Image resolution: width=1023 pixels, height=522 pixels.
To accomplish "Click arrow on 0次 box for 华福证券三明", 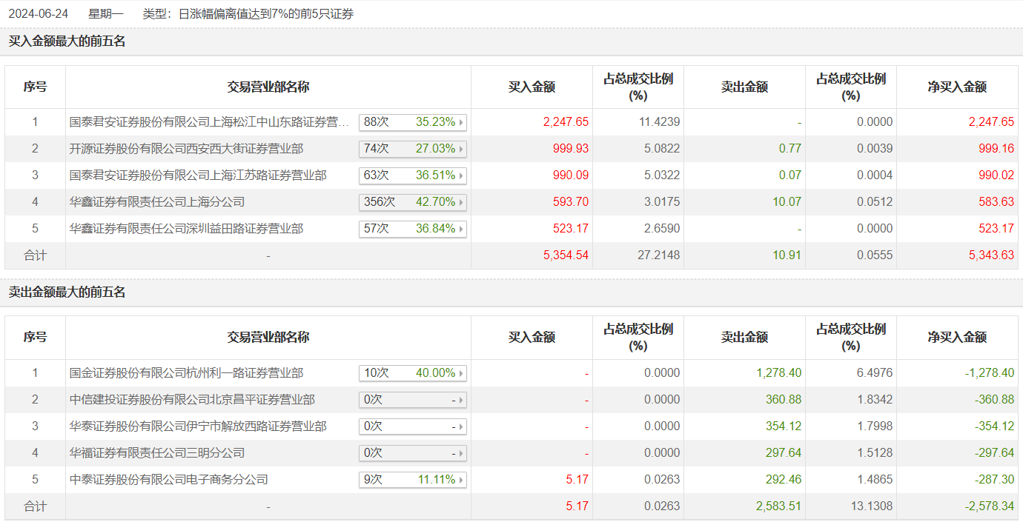I will pos(461,453).
